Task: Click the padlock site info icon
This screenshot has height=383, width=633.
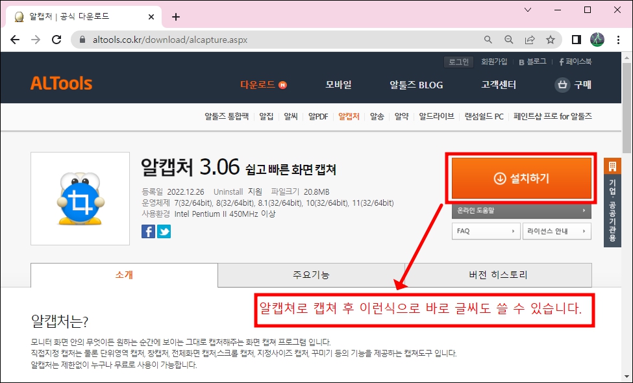Action: (x=82, y=40)
